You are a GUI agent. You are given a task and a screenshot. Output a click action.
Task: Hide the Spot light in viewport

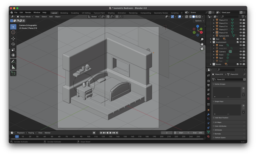tap(240, 58)
